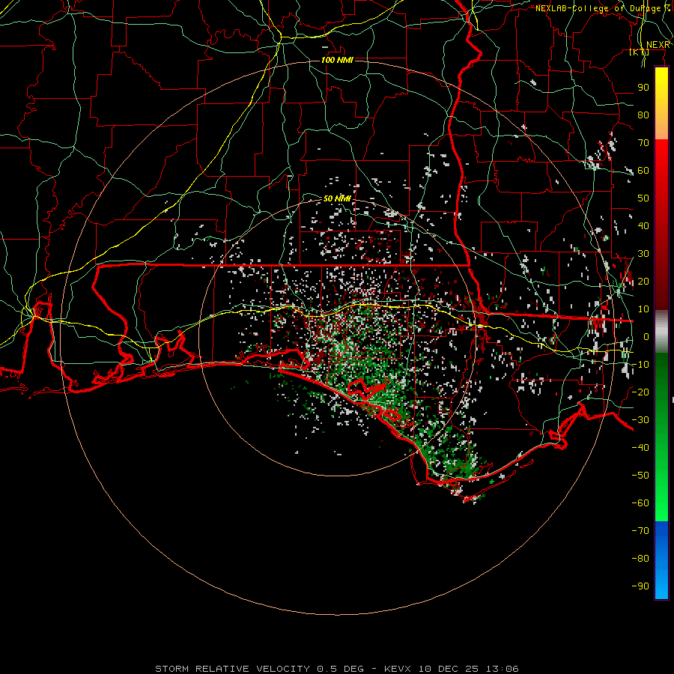Click the 13:06 timestamp in caption
This screenshot has width=674, height=674.
[x=503, y=669]
